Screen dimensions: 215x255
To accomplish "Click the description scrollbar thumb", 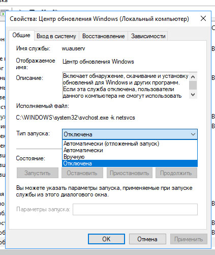I will click(x=193, y=85).
